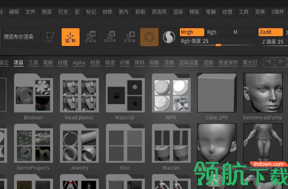The height and width of the screenshot is (189, 288).
Task: Open the Misc folder
Action: point(125,143)
